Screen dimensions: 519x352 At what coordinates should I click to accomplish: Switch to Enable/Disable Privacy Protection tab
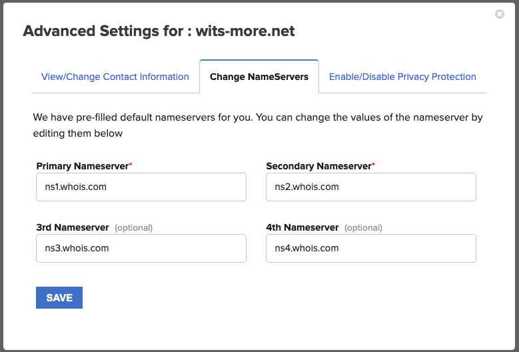402,77
